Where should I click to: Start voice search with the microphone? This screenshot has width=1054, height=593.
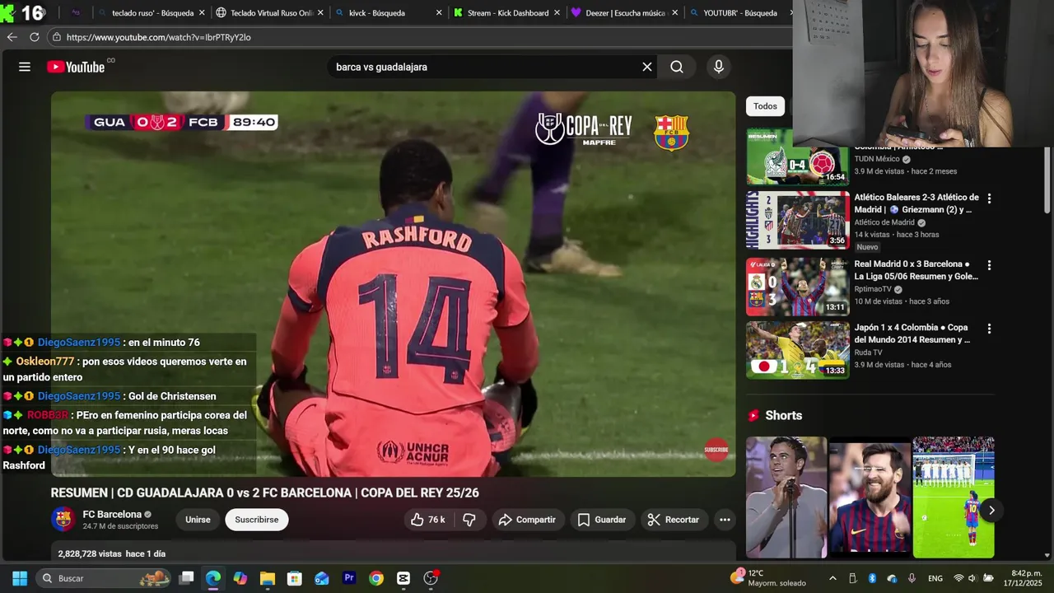(719, 67)
